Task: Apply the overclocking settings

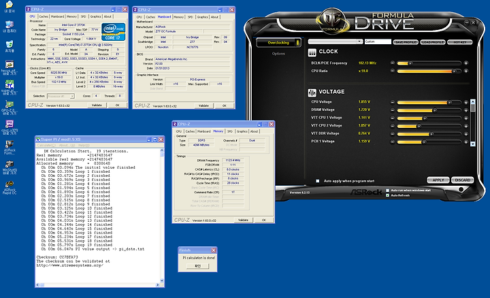Action: pyautogui.click(x=438, y=180)
